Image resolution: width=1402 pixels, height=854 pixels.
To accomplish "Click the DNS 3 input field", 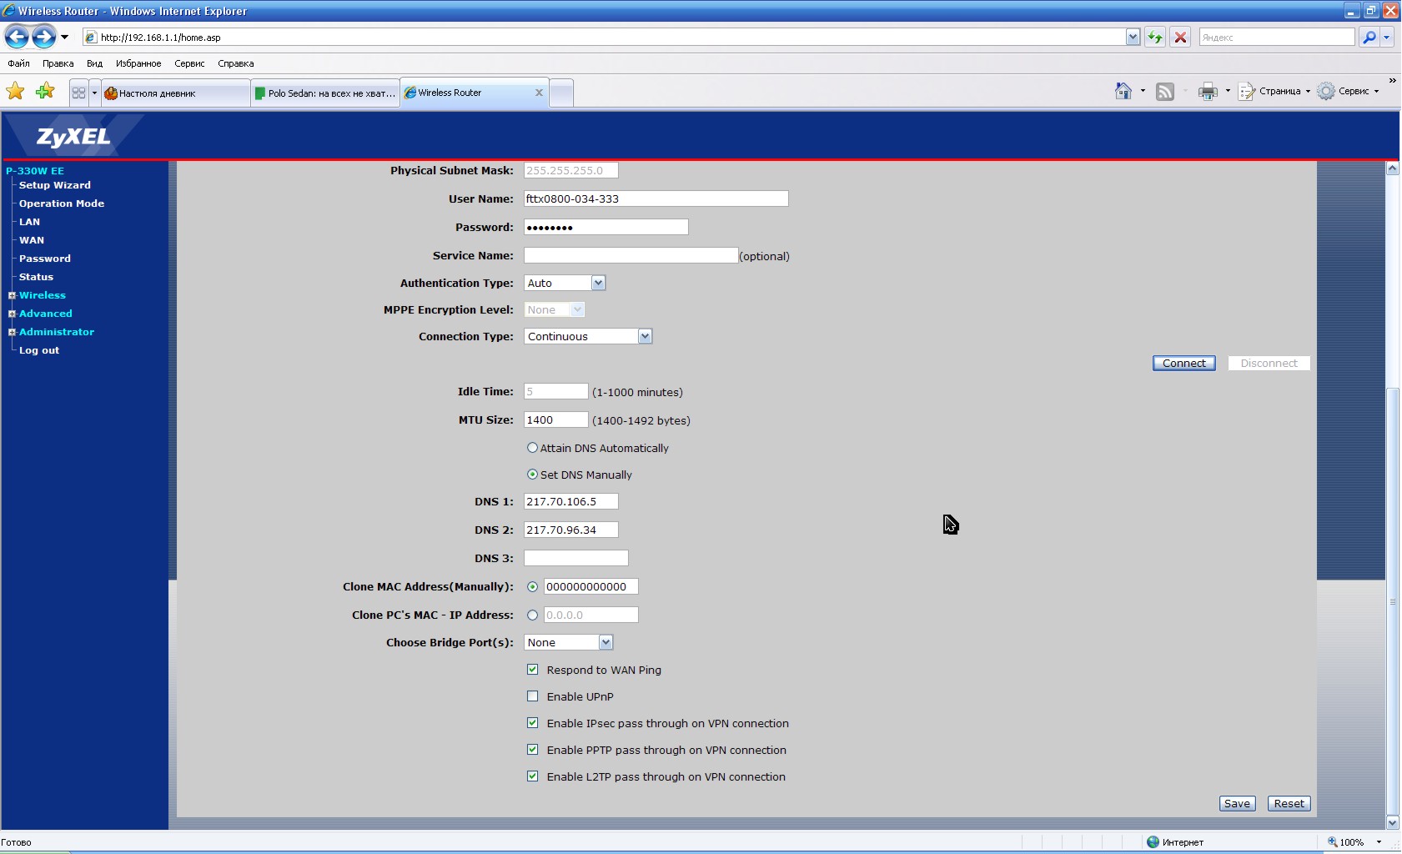I will click(x=575, y=559).
